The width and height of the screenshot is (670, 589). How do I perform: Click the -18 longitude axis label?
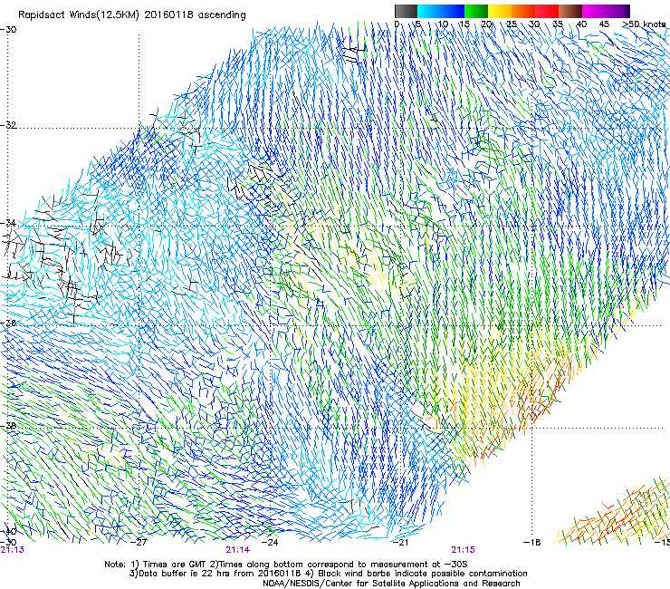point(532,542)
